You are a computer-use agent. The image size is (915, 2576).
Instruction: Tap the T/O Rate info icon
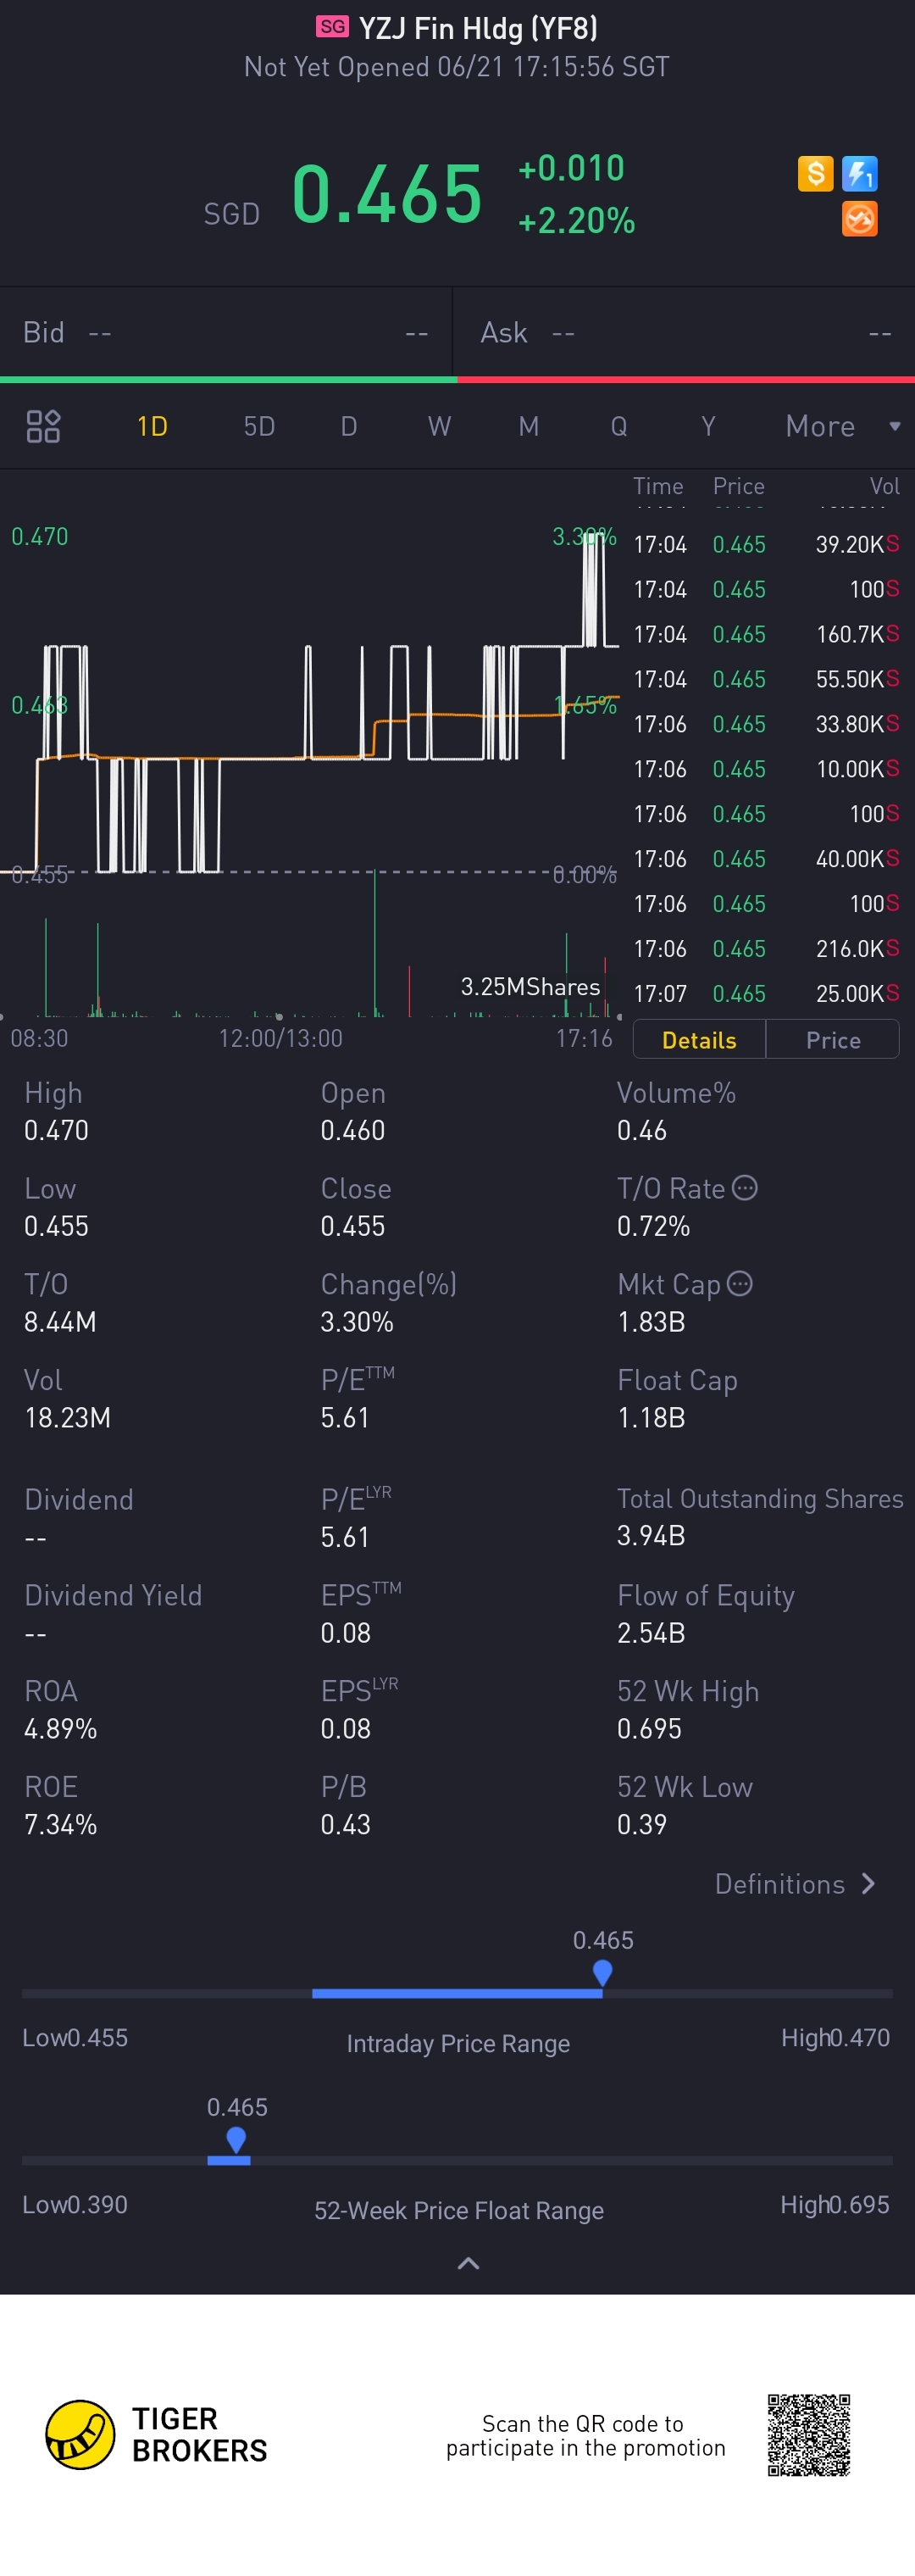pyautogui.click(x=745, y=1187)
